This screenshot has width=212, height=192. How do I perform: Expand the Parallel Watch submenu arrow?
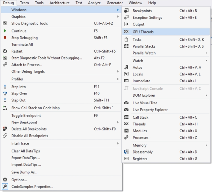tap(206, 53)
